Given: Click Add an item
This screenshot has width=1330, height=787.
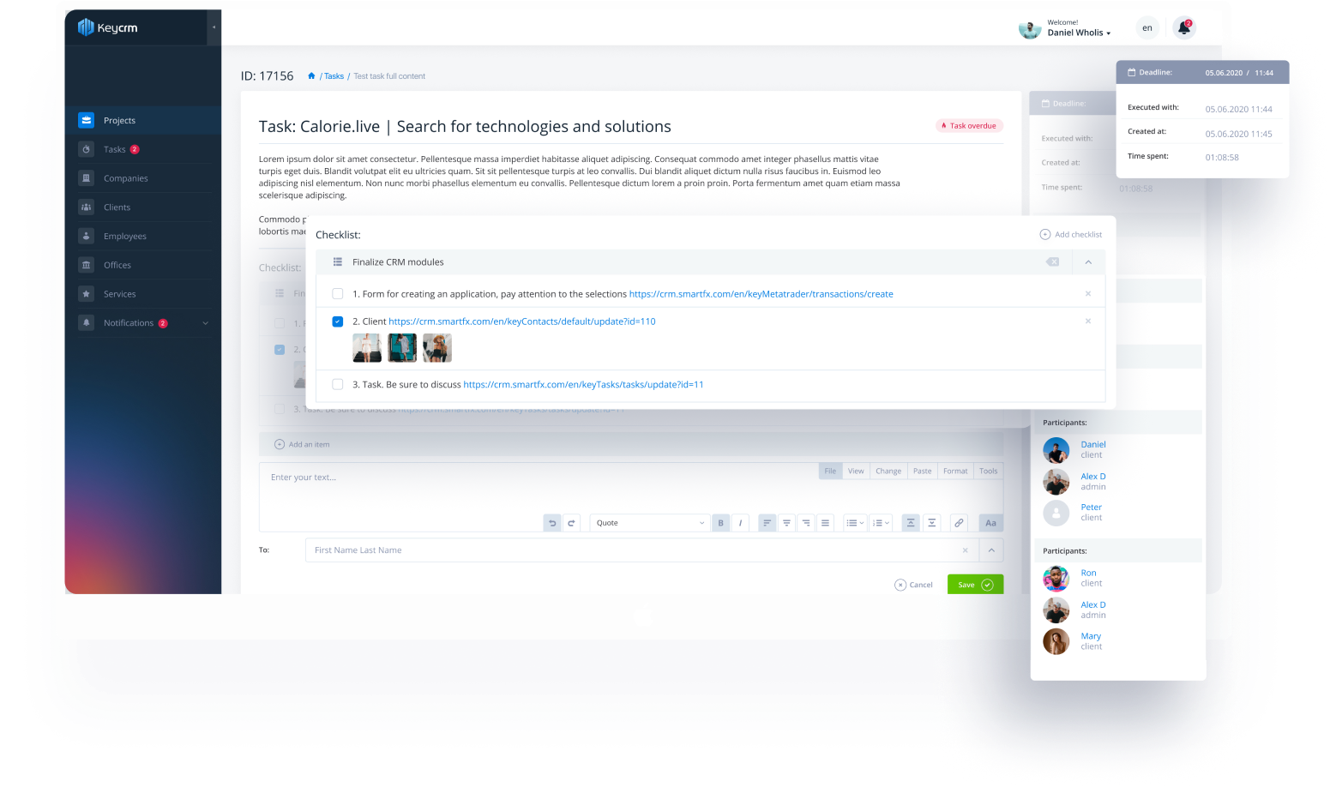Looking at the screenshot, I should pyautogui.click(x=302, y=445).
